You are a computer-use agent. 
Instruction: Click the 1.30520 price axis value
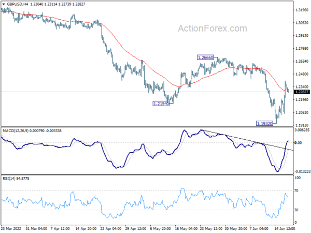(302, 23)
